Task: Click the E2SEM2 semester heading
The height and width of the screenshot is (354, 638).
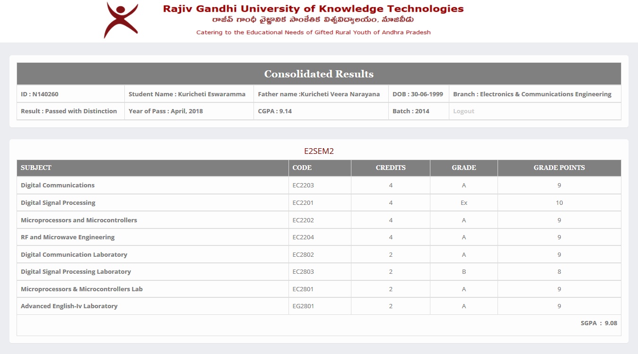Action: [319, 151]
